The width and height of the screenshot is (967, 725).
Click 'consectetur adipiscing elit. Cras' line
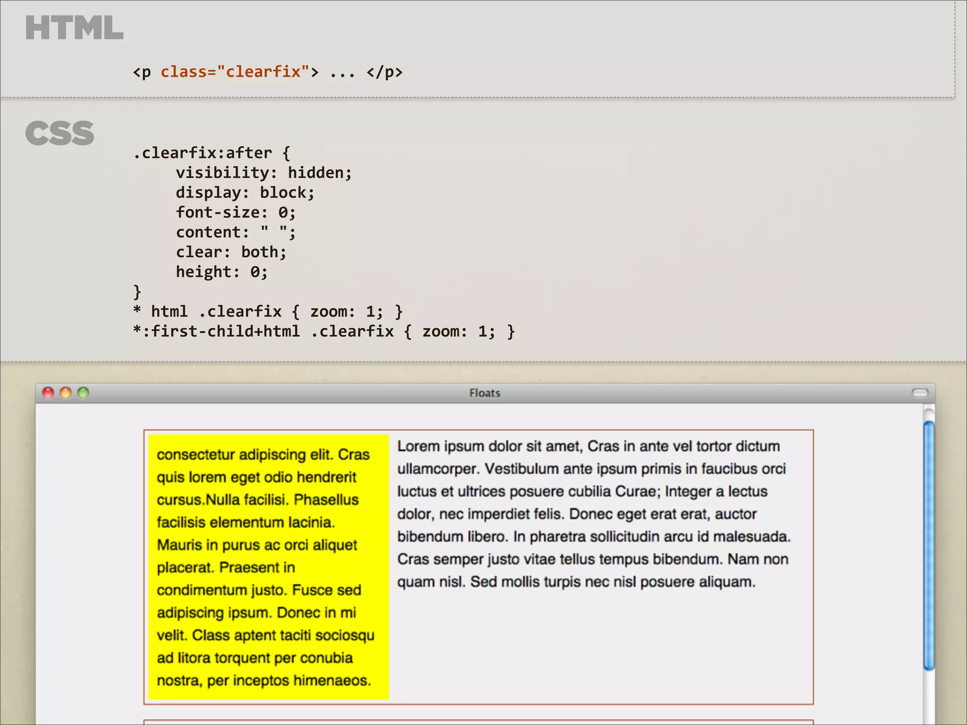coord(263,455)
